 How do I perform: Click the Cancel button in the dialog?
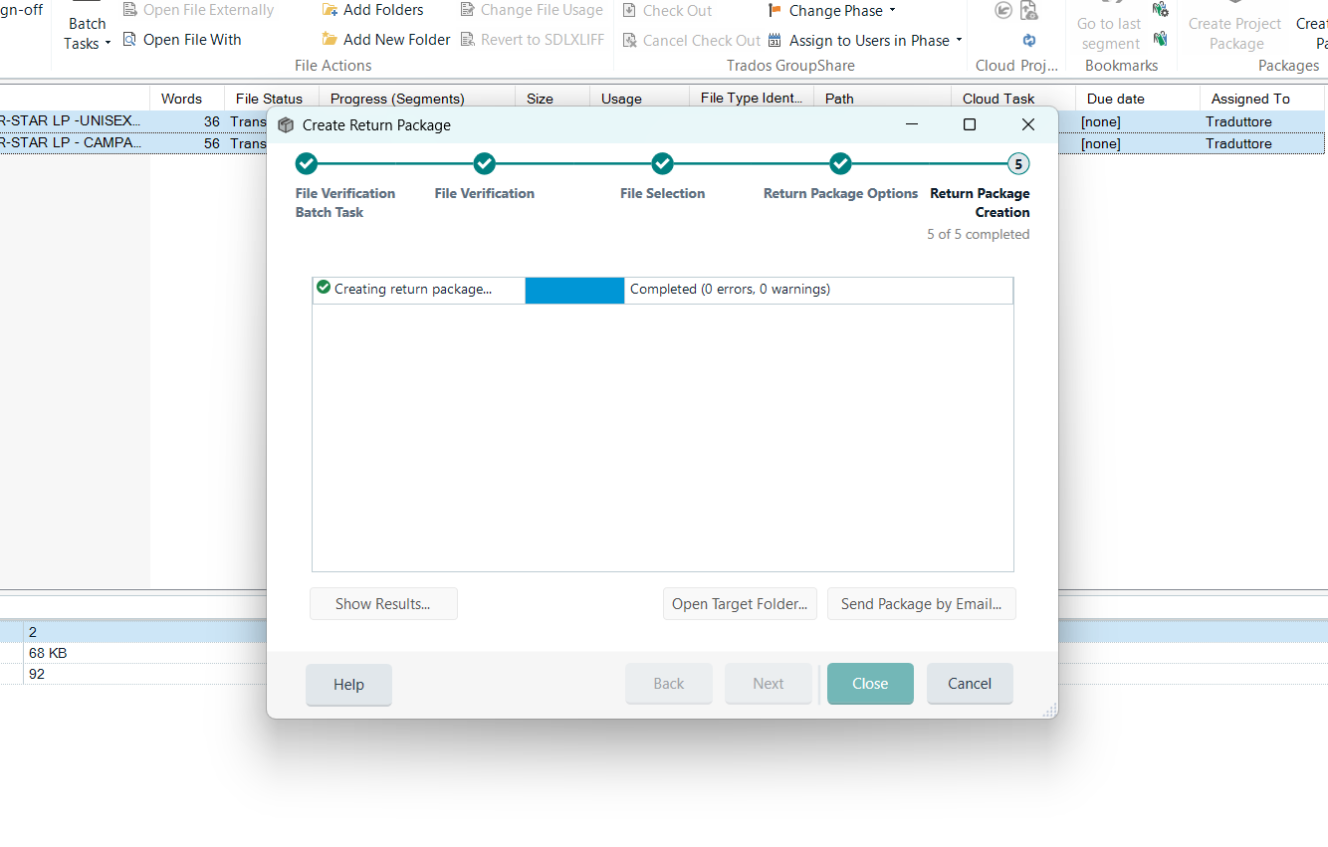pyautogui.click(x=970, y=684)
